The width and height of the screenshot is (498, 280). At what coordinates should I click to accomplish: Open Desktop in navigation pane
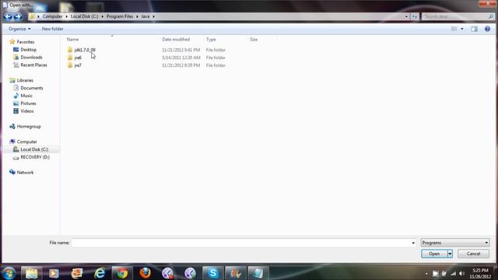28,50
